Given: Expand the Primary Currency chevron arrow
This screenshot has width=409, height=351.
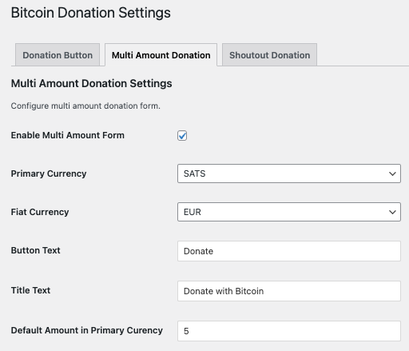Looking at the screenshot, I should click(392, 174).
